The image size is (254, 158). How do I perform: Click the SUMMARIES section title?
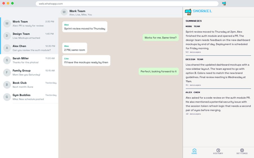pos(194,21)
